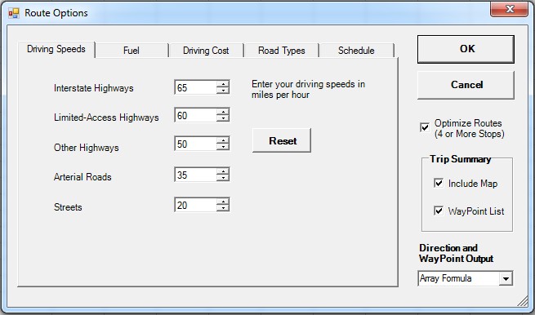535x315 pixels.
Task: Toggle the Optimize Routes checkbox
Action: (x=425, y=127)
